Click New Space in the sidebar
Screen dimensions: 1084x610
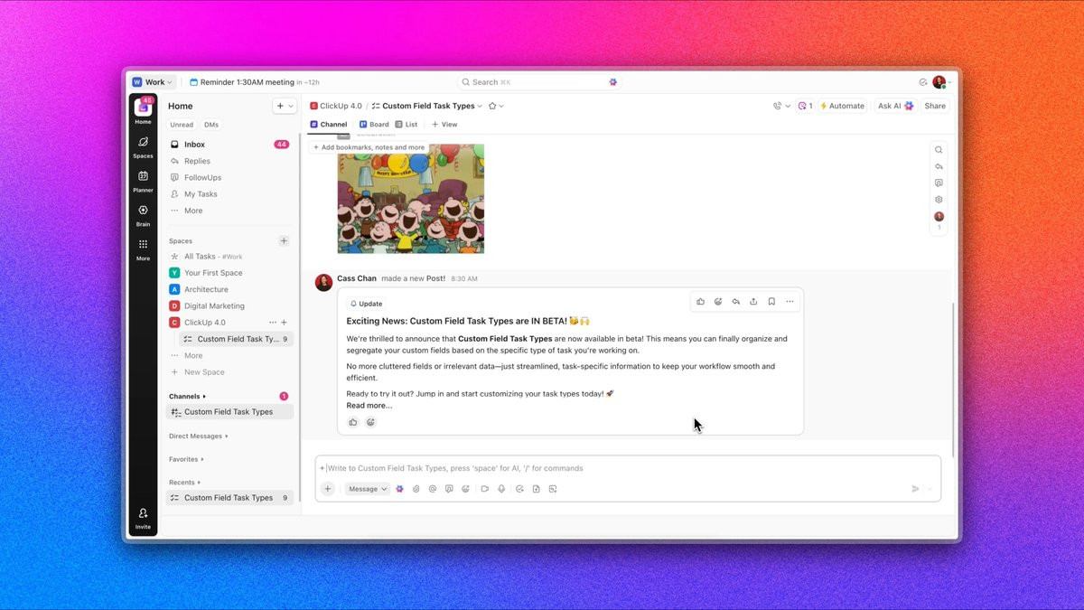tap(230, 372)
